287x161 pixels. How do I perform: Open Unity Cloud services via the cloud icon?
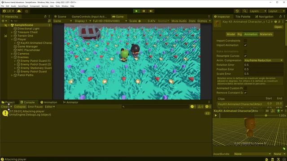(x=19, y=11)
